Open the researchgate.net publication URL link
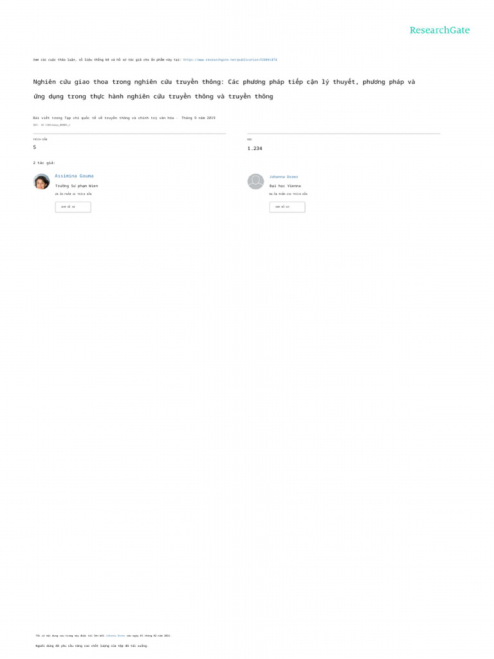This screenshot has width=494, height=659. coord(230,60)
